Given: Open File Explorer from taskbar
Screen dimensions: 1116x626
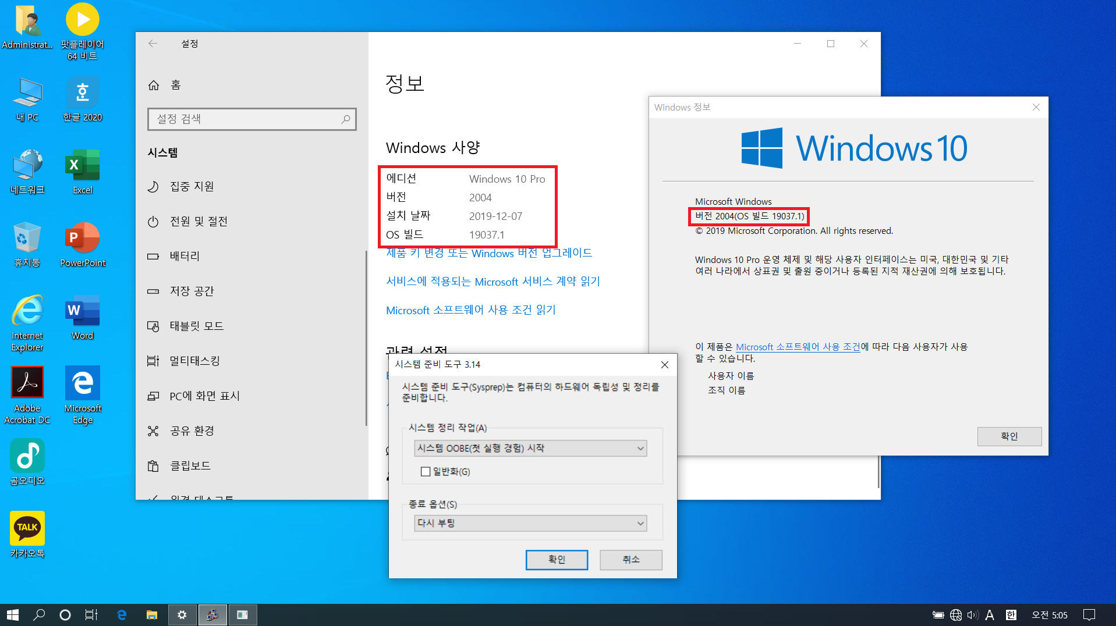Looking at the screenshot, I should tap(152, 615).
